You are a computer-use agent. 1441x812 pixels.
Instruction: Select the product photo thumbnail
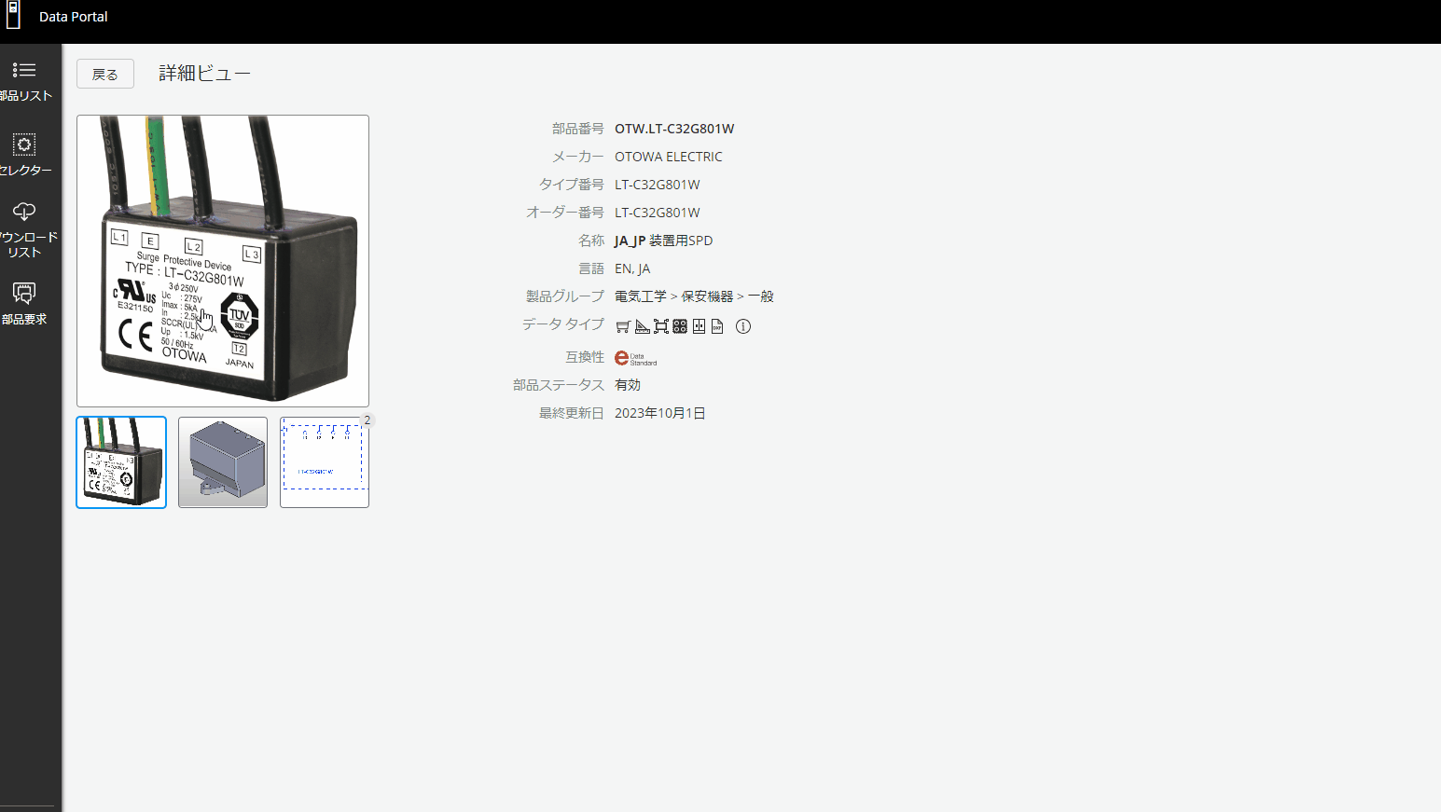point(121,462)
